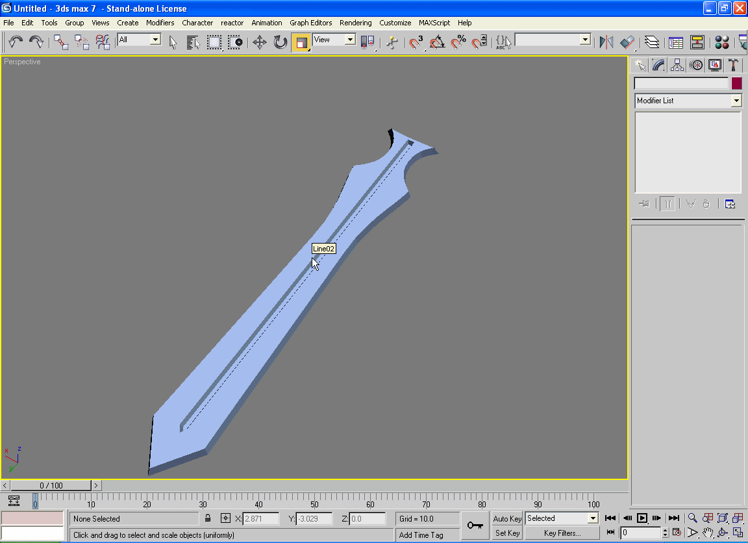The width and height of the screenshot is (748, 543).
Task: Activate the Select and Rotate tool
Action: click(x=280, y=43)
